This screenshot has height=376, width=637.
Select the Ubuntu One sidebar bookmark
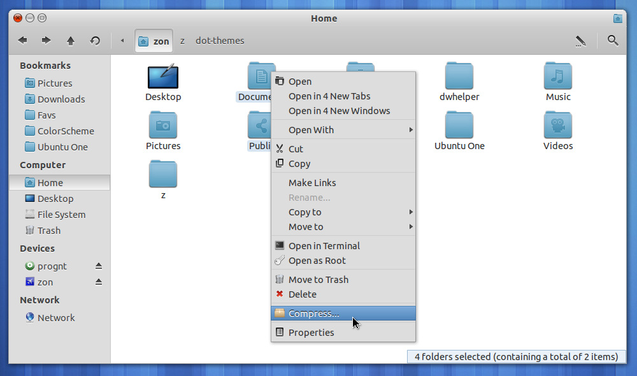pos(64,147)
